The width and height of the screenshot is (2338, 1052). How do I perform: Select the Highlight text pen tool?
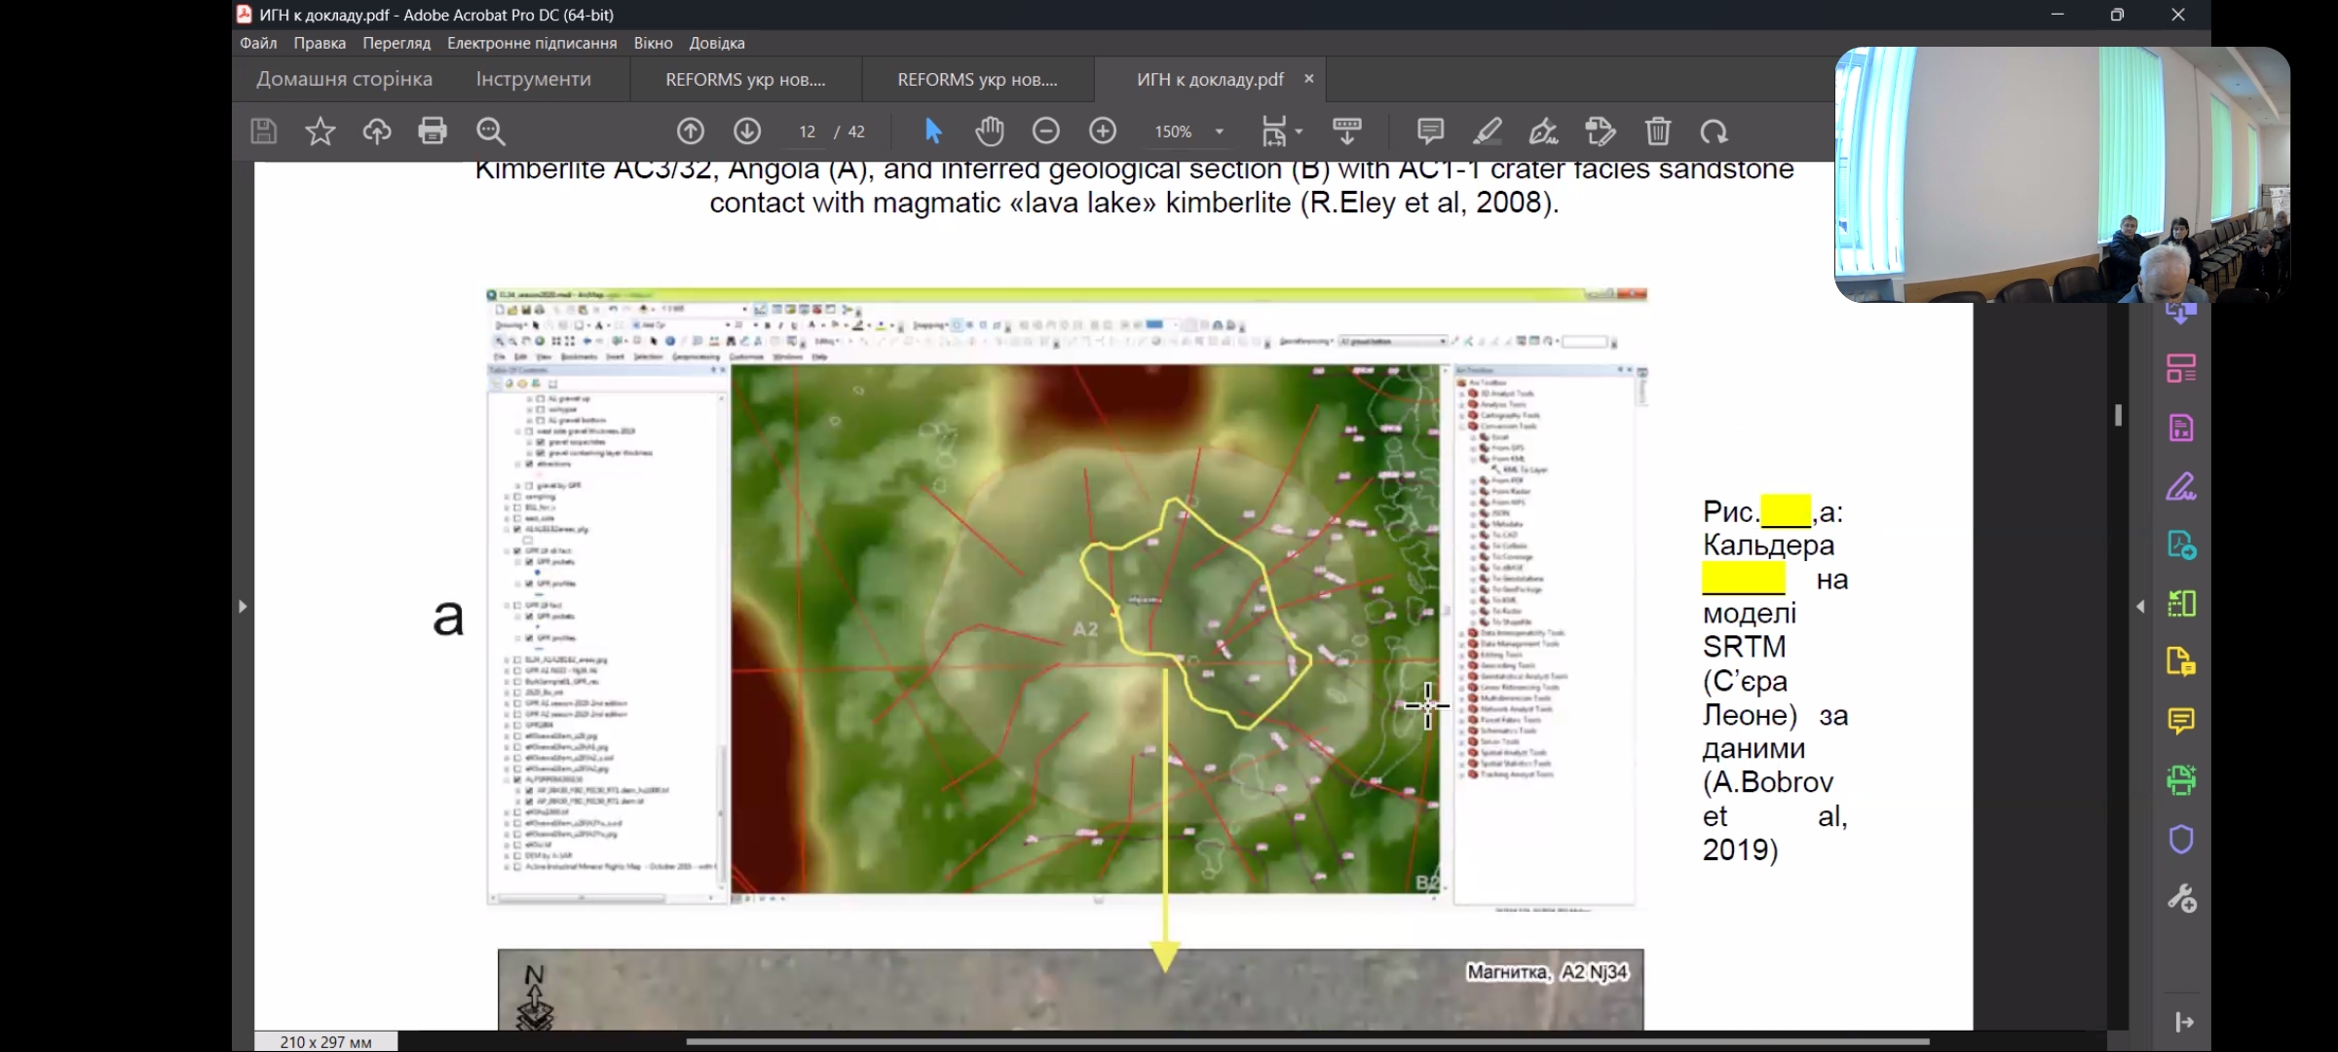pyautogui.click(x=1487, y=131)
